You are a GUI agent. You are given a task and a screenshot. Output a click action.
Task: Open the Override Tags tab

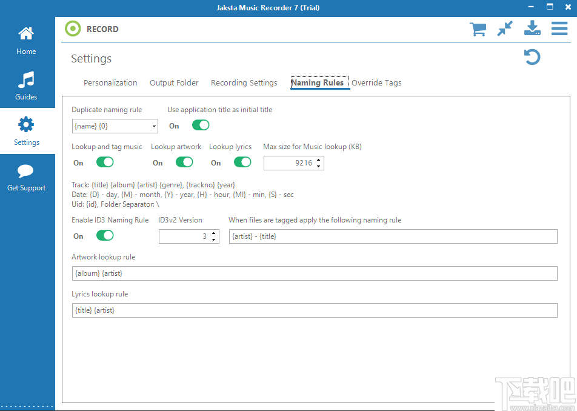[376, 83]
